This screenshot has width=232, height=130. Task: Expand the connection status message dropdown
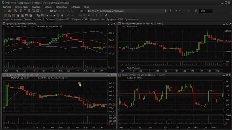click(165, 11)
